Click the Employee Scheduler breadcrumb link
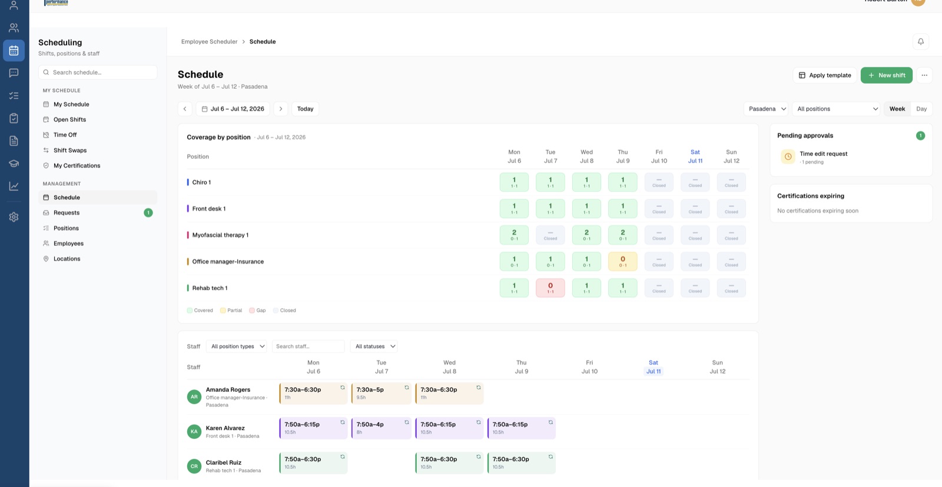The height and width of the screenshot is (487, 942). pos(209,42)
